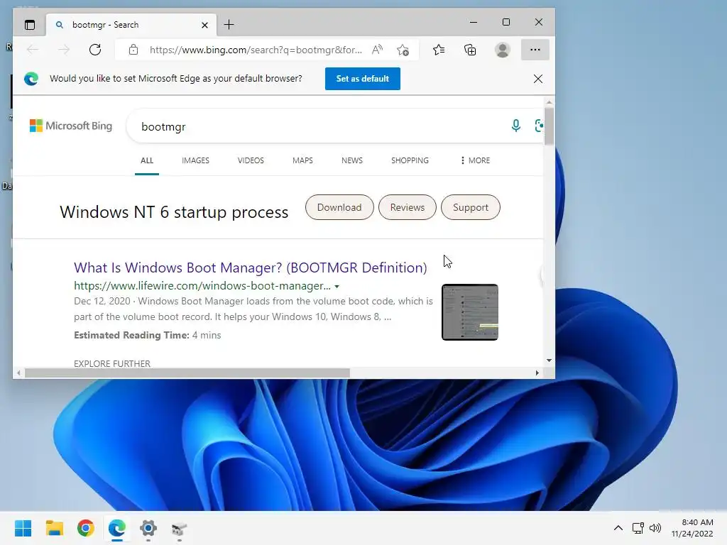Expand the lifewire result dropdown arrow
The width and height of the screenshot is (727, 545).
(x=337, y=287)
